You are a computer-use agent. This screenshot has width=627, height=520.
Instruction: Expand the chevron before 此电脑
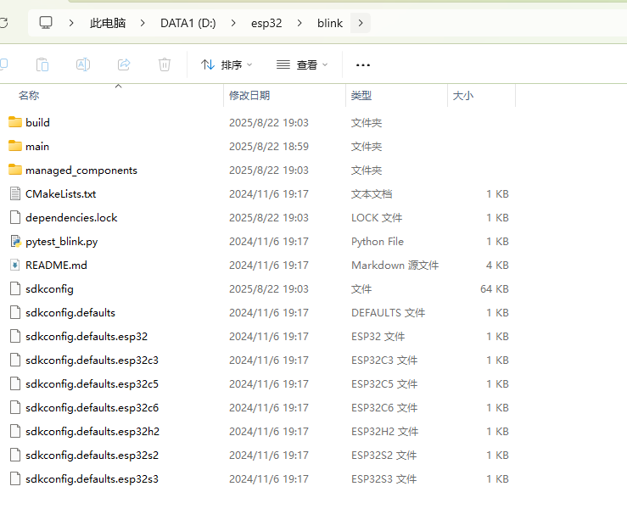tap(71, 23)
